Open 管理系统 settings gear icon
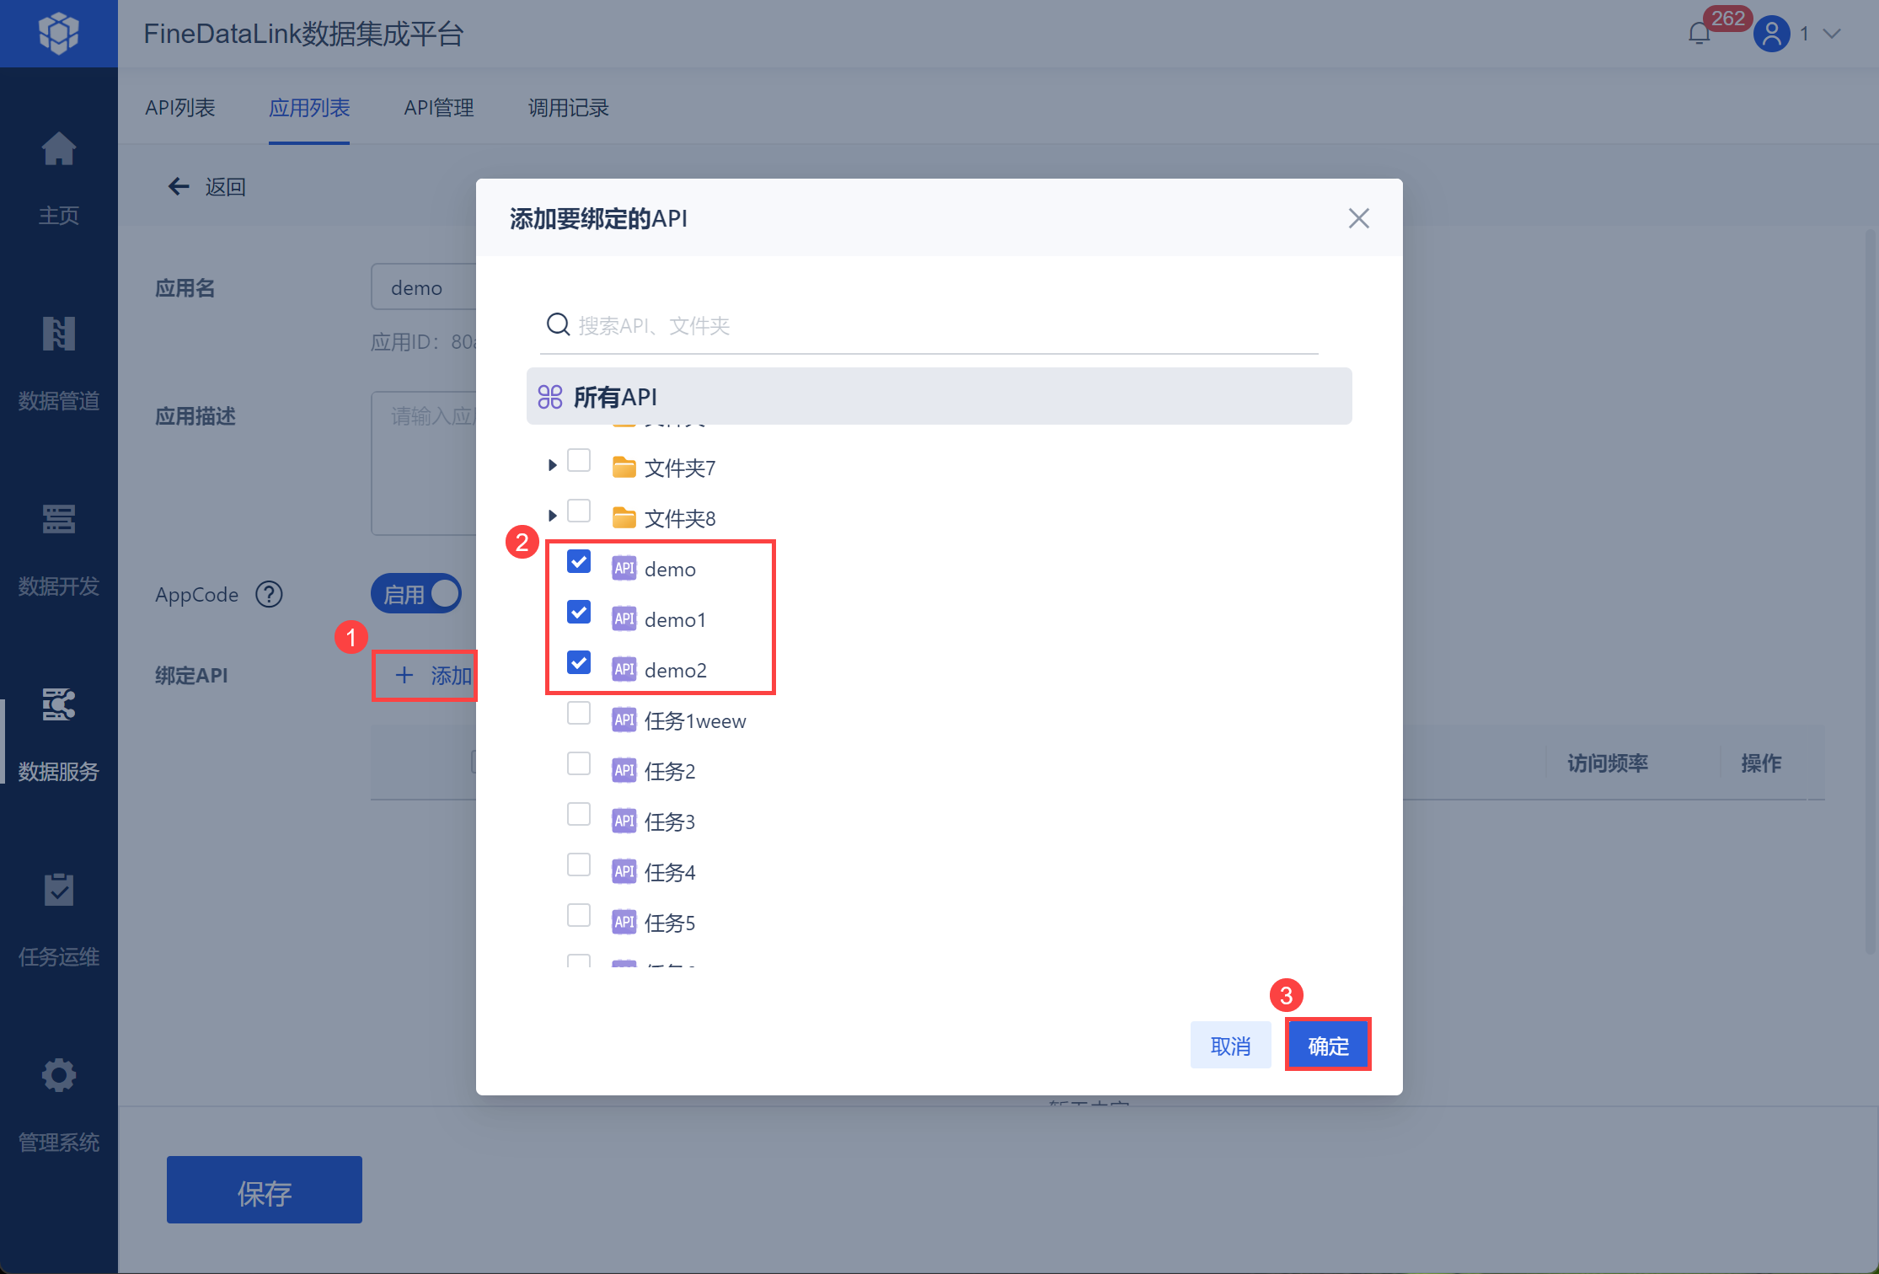The image size is (1879, 1274). coord(58,1076)
